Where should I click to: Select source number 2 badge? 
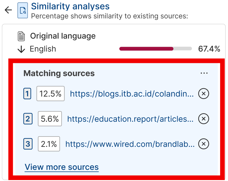28,119
